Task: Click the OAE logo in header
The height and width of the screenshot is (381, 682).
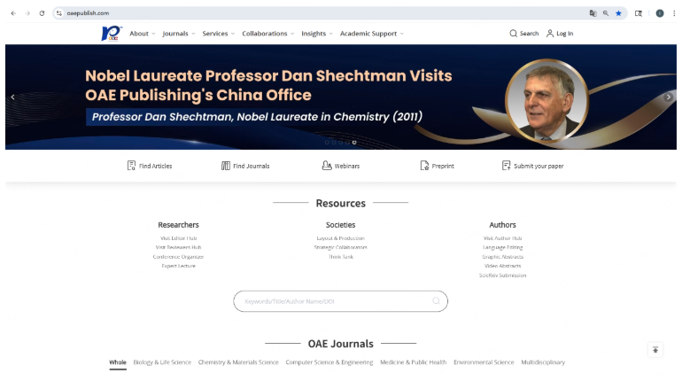Action: click(112, 34)
